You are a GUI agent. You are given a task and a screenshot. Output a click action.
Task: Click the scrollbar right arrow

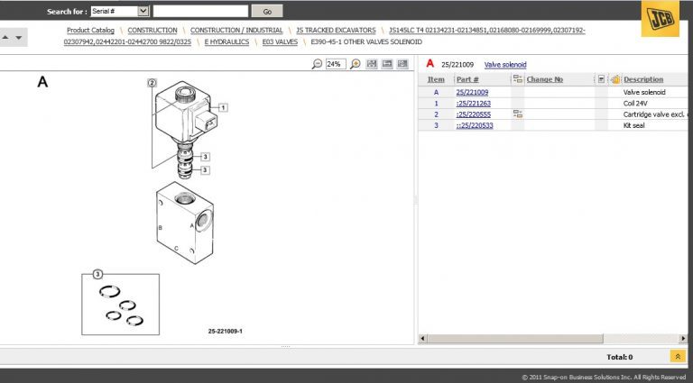[683, 339]
